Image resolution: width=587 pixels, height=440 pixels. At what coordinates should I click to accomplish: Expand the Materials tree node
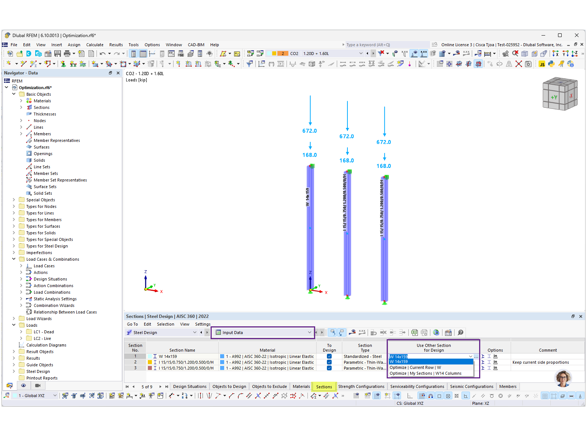coord(21,101)
